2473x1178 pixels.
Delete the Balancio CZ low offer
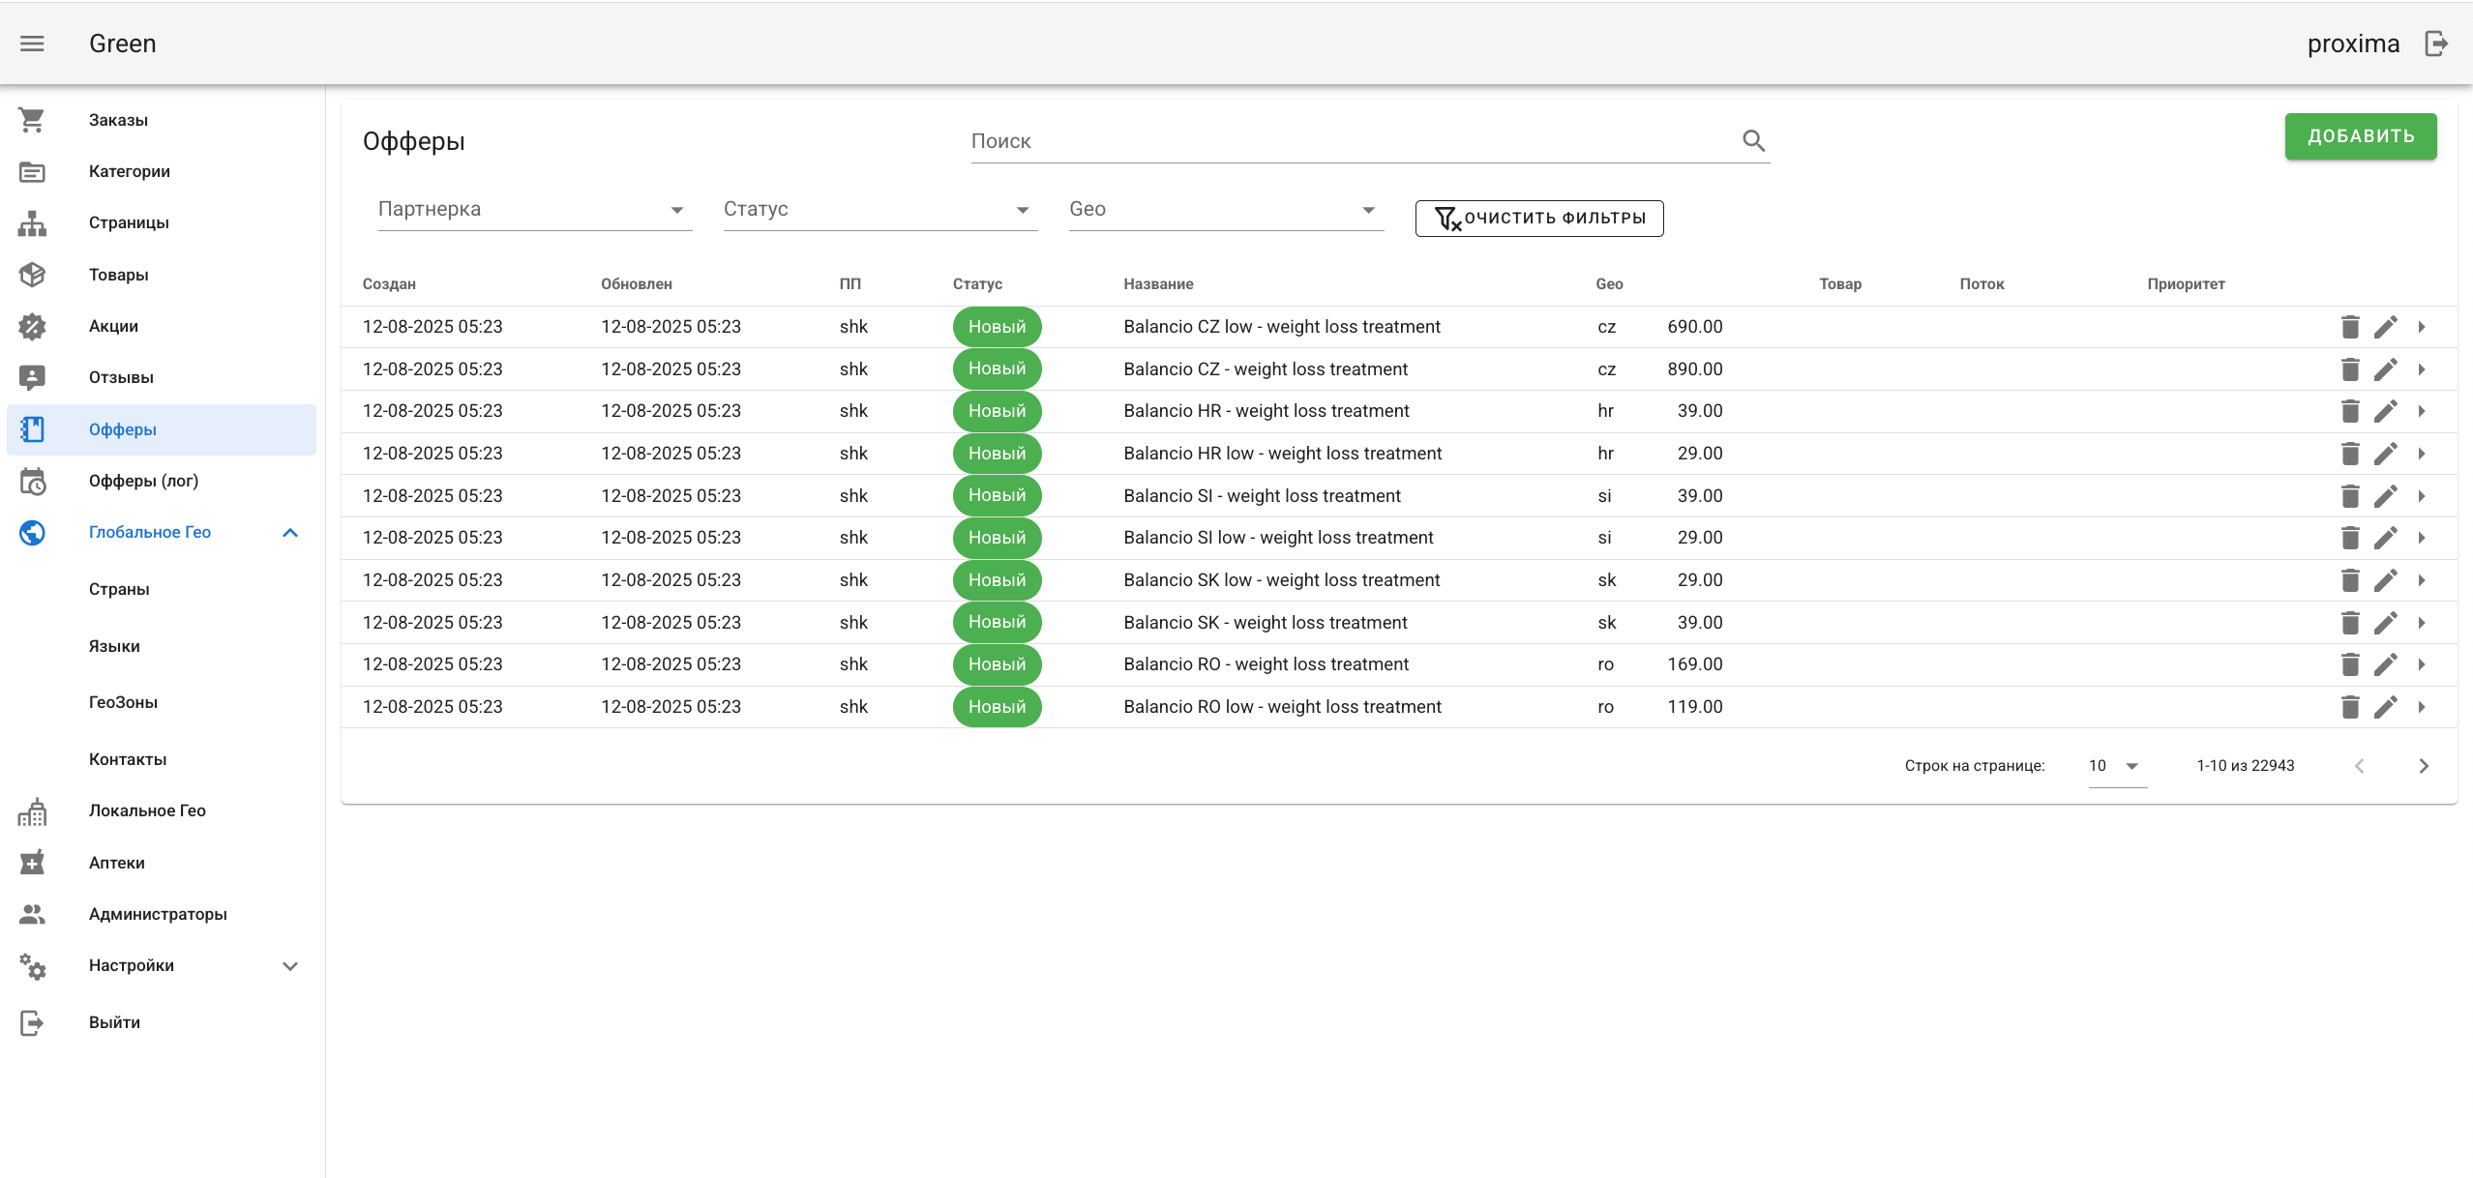pyautogui.click(x=2350, y=327)
